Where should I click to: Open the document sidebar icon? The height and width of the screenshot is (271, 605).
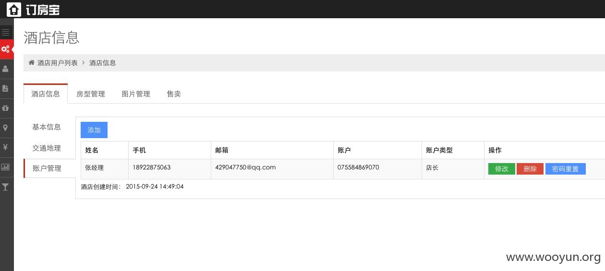pos(6,88)
